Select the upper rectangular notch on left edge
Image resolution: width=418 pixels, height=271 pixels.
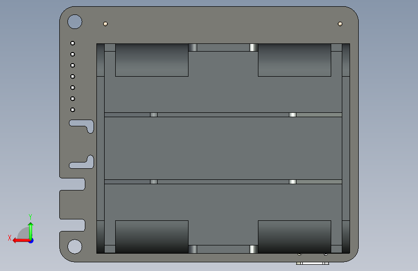72,184
